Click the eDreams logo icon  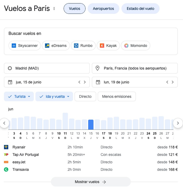[47, 46]
